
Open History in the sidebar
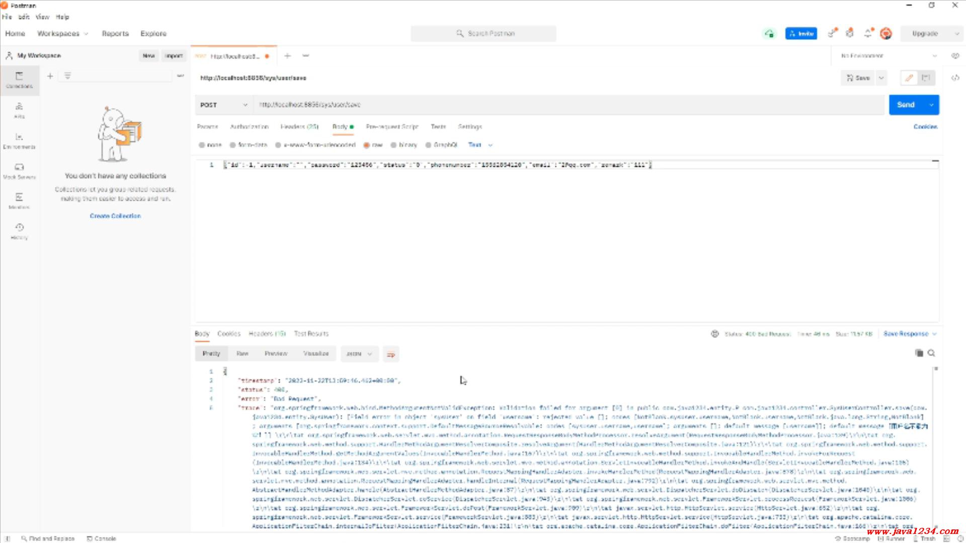(19, 231)
